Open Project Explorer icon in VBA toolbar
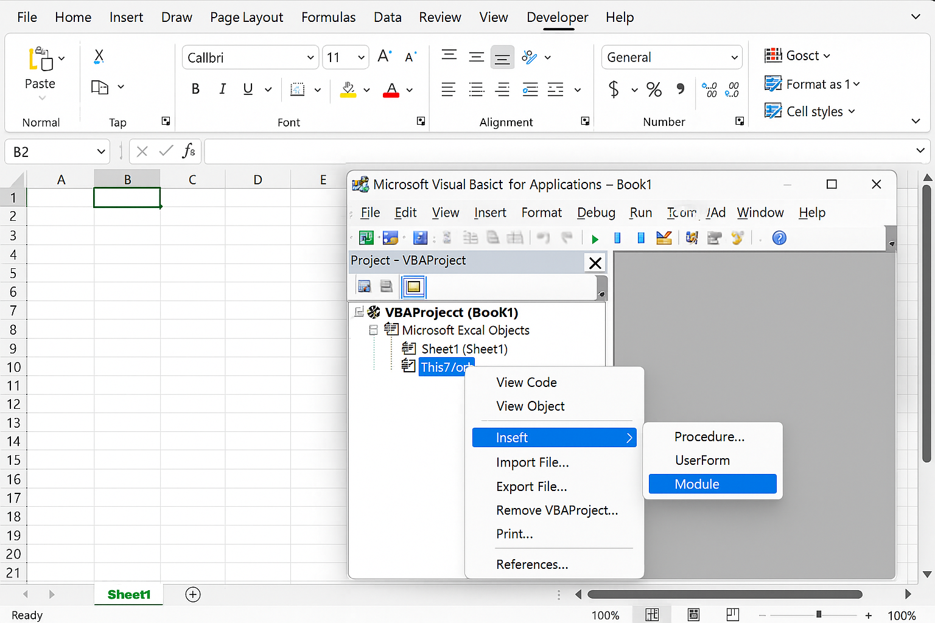The image size is (935, 623). click(x=692, y=238)
